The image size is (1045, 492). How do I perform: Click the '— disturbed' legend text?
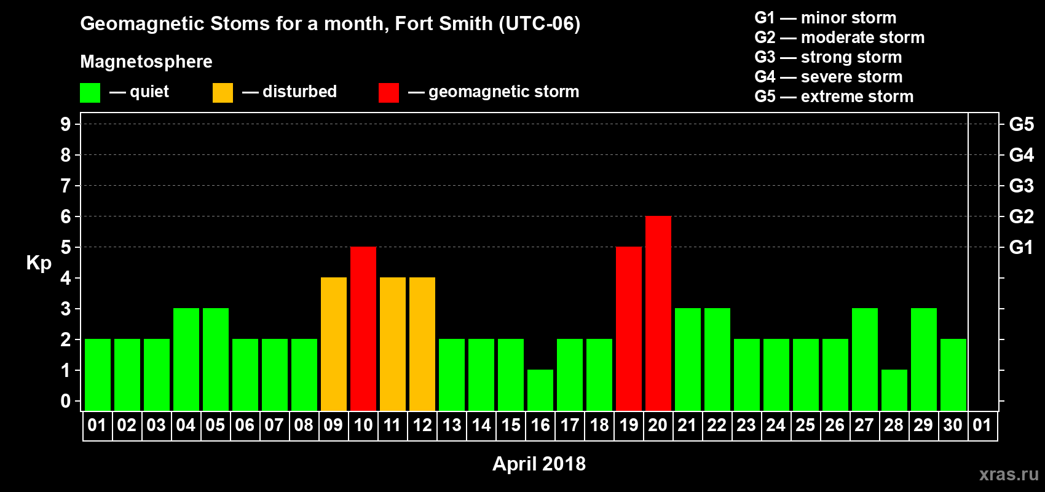[x=290, y=92]
